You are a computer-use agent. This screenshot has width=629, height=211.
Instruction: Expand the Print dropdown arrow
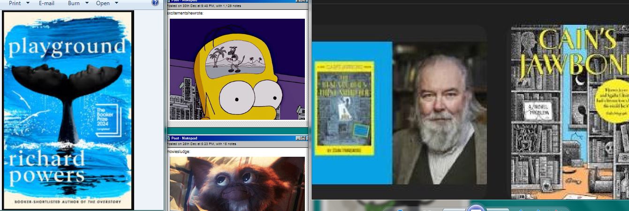tap(28, 3)
